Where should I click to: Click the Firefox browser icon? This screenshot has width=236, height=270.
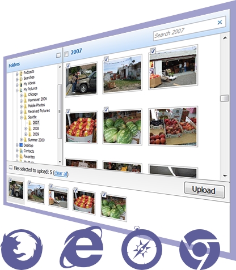tap(22, 250)
